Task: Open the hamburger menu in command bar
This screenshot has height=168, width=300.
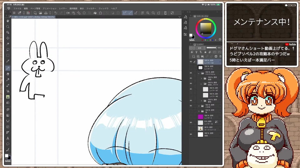Action: [x=14, y=13]
